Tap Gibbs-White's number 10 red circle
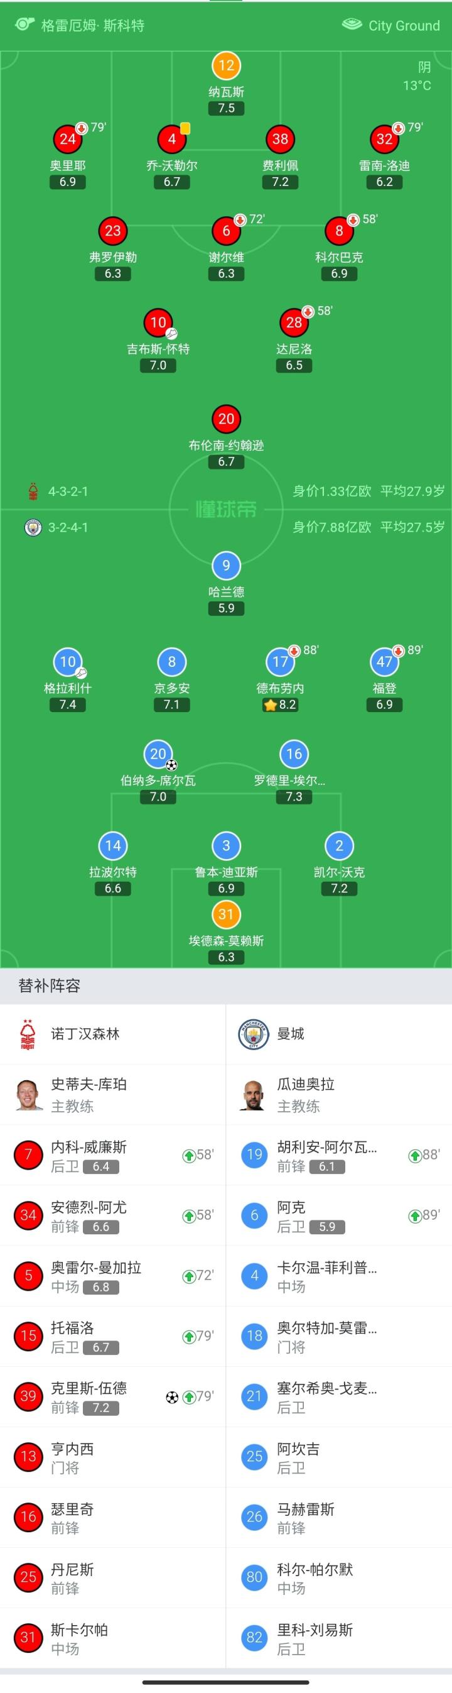Image resolution: width=452 pixels, height=1693 pixels. point(158,322)
